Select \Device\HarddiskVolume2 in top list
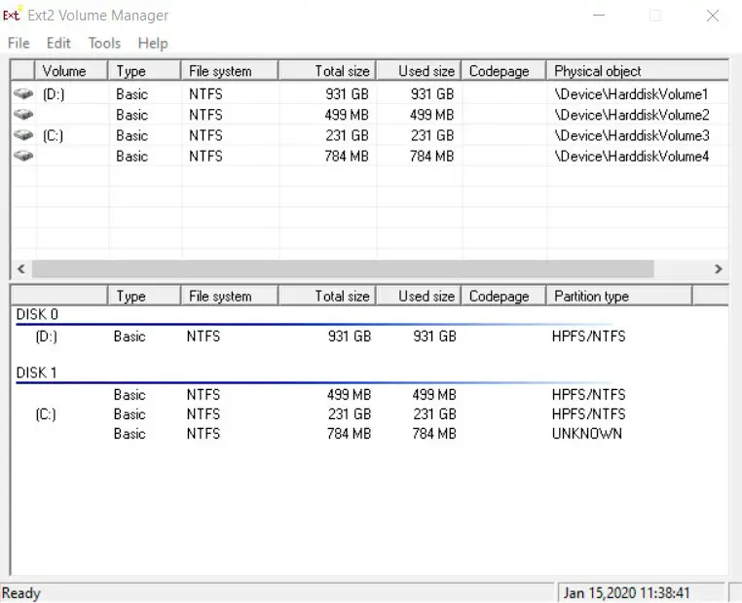The height and width of the screenshot is (603, 742). click(x=632, y=115)
